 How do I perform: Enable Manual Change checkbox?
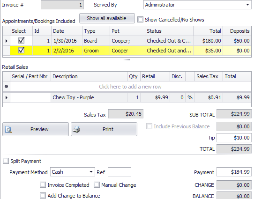pyautogui.click(x=97, y=185)
